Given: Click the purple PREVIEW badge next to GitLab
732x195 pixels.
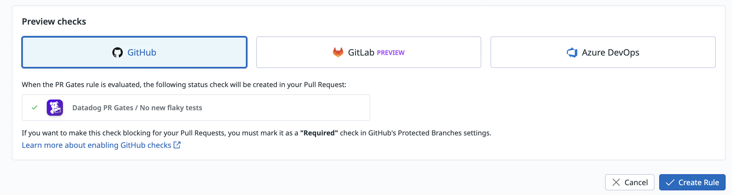Looking at the screenshot, I should pyautogui.click(x=391, y=53).
